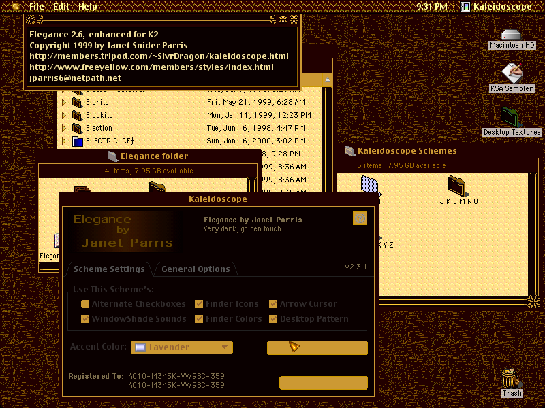Click the "Very dark; golden touch." description
The image size is (545, 408).
click(x=243, y=228)
